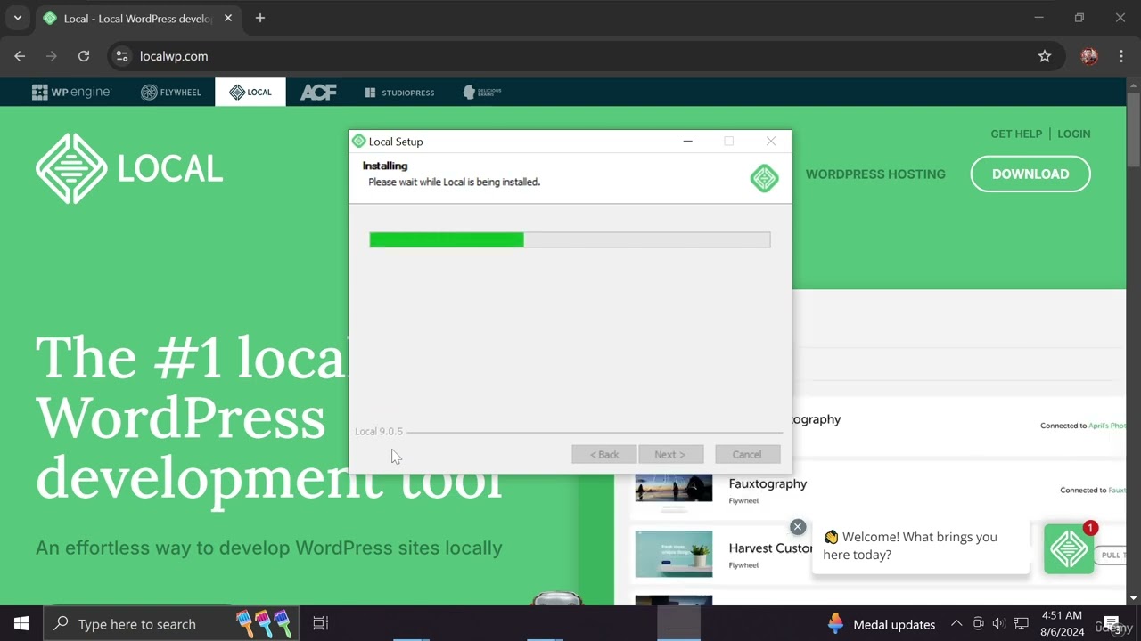The image size is (1141, 641).
Task: Open the Chrome three-dot menu
Action: point(1121,56)
